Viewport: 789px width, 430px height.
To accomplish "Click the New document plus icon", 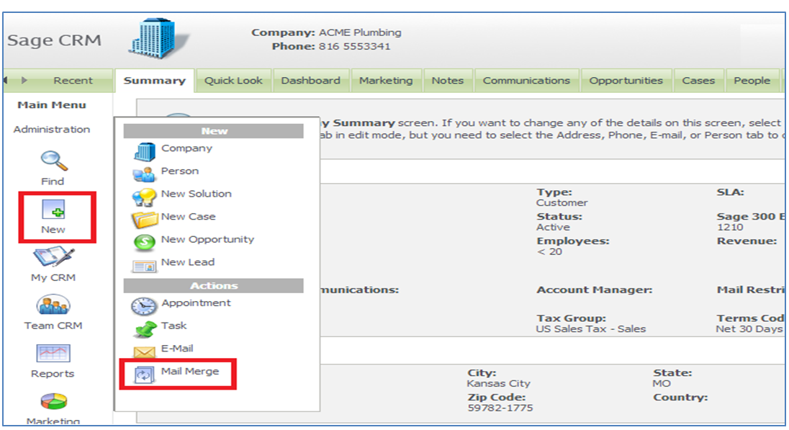I will pyautogui.click(x=53, y=210).
